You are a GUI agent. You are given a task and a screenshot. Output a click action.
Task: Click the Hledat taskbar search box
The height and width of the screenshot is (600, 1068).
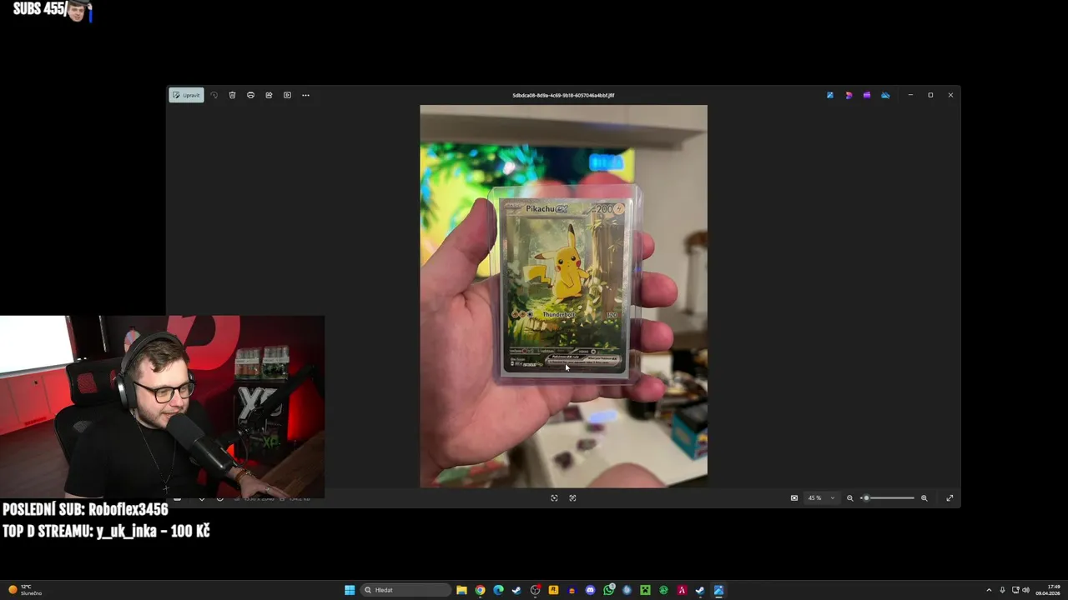pyautogui.click(x=406, y=590)
